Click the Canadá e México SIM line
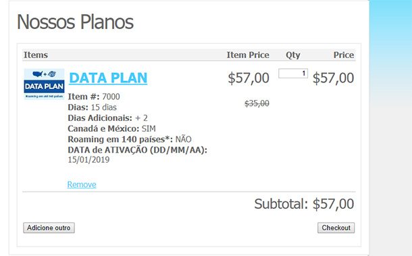Screen dimensions: 412x256 coord(111,129)
